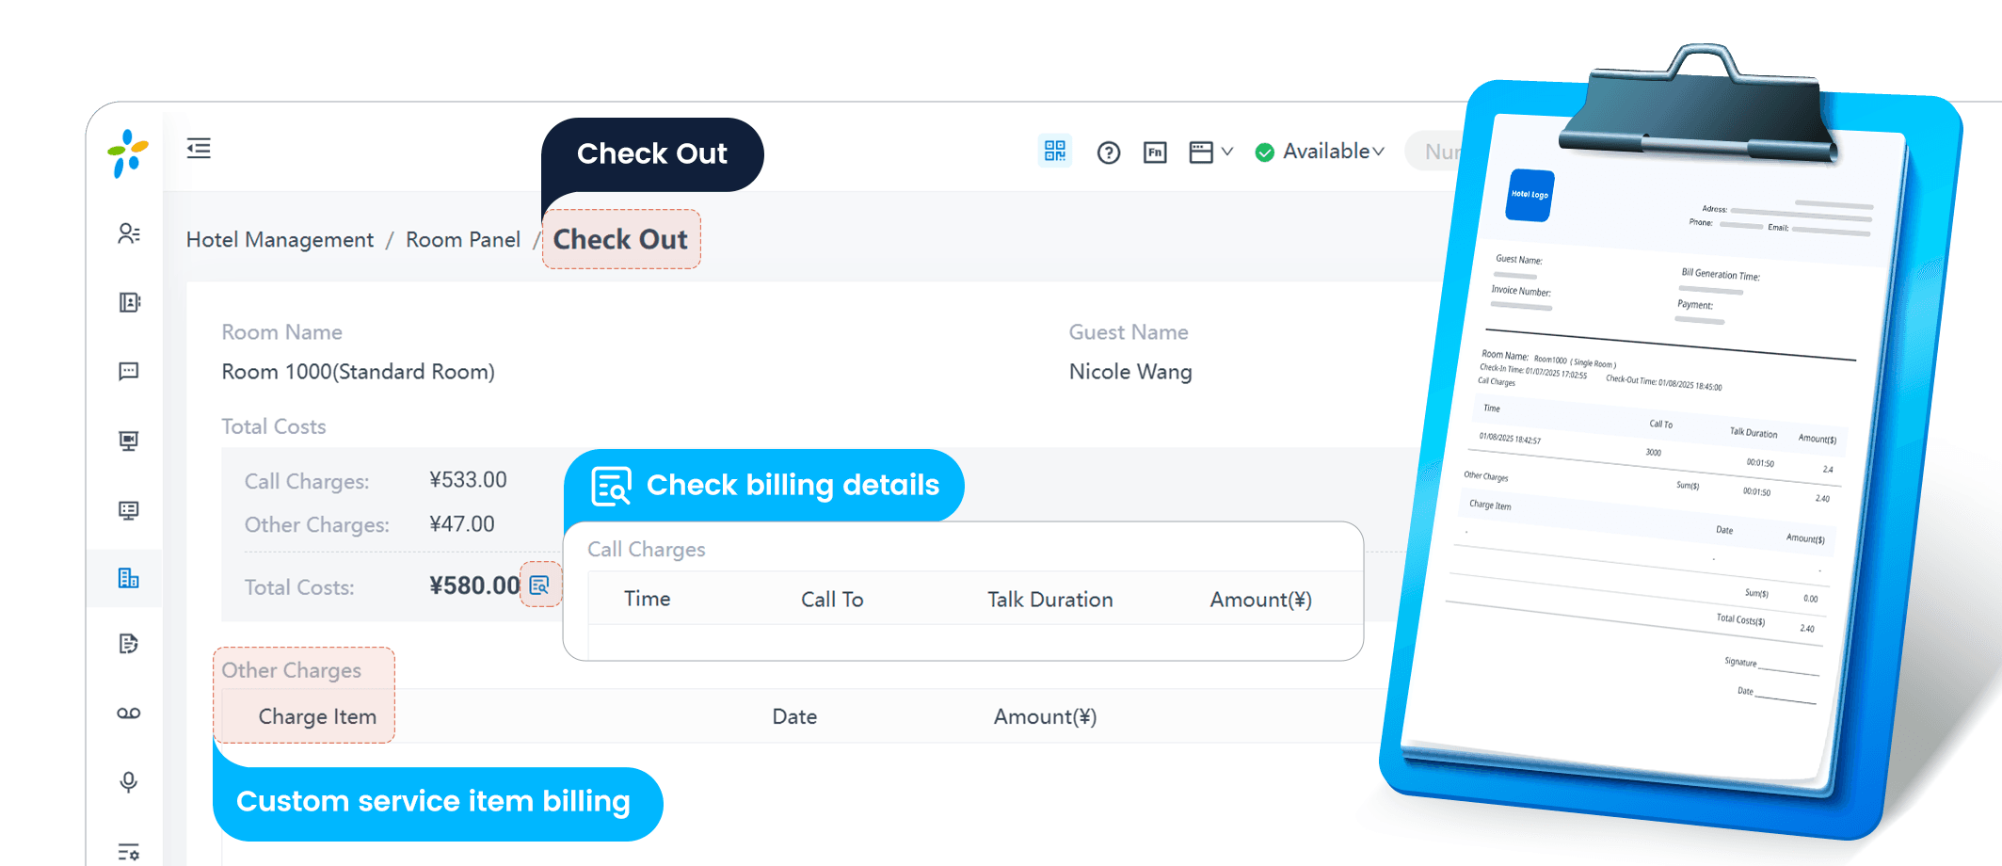Collapse the sidebar with menu-fold icon
The height and width of the screenshot is (866, 2002).
(199, 148)
